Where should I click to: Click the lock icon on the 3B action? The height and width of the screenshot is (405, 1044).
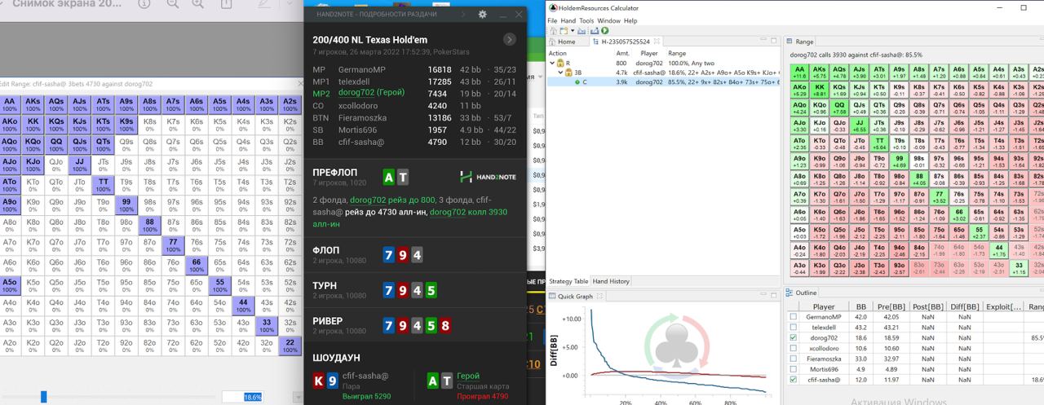[568, 72]
